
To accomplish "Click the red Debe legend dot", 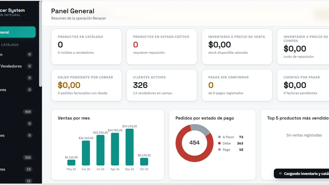I will 219,143.
